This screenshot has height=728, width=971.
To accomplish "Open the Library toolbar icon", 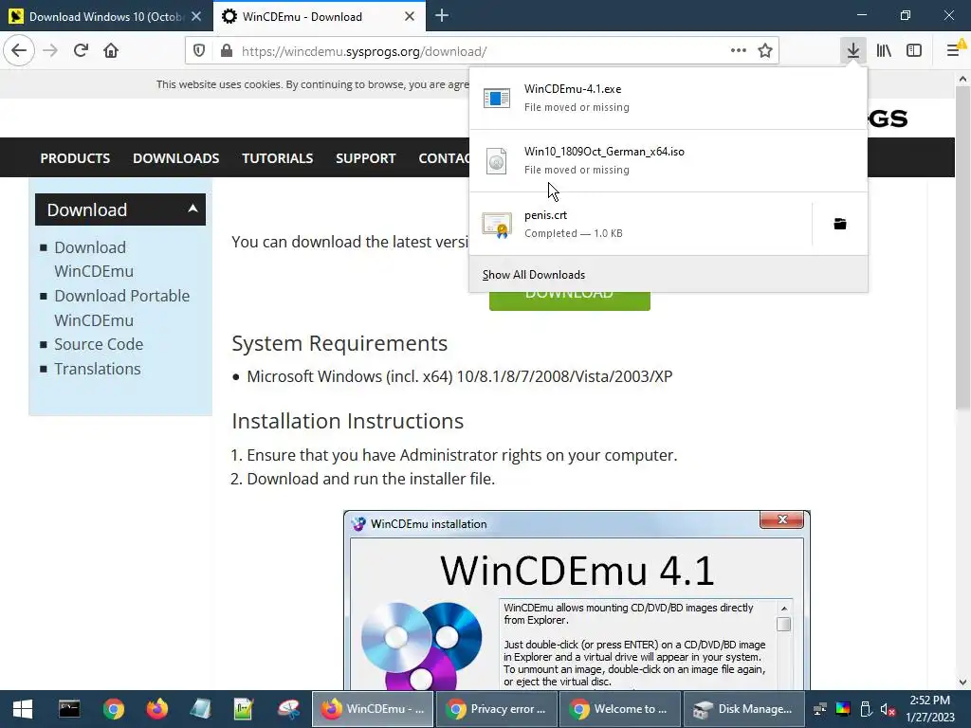I will tap(884, 50).
